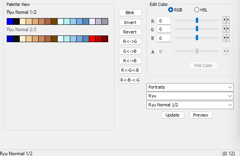Click the (0: 12) status bar entry
This screenshot has height=156, width=240.
(229, 153)
